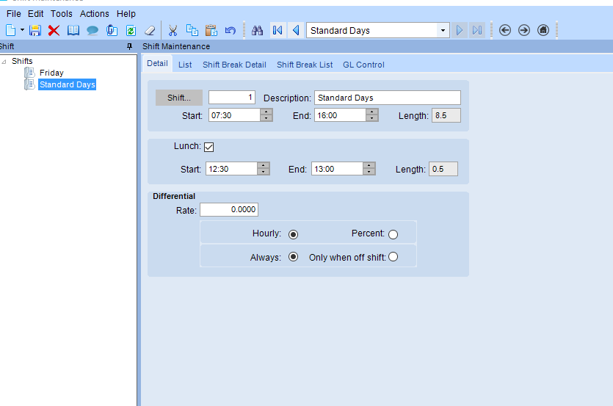This screenshot has height=406, width=613.
Task: Click the lunch Start field 12:30
Action: pos(231,169)
